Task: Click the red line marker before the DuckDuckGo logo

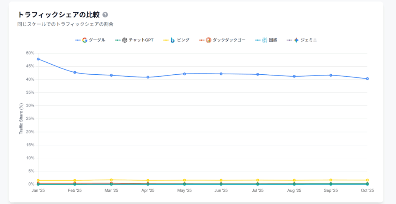Action: click(201, 40)
